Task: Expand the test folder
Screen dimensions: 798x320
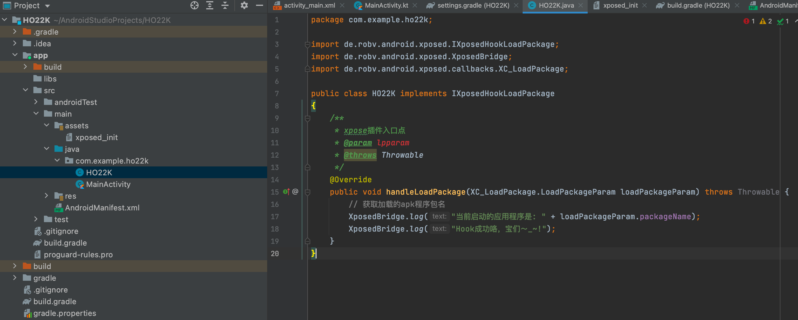Action: (36, 219)
